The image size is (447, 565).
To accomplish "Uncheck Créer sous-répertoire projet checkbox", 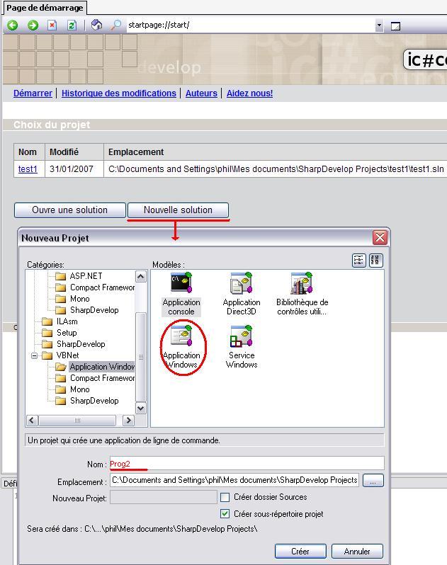I will click(225, 514).
